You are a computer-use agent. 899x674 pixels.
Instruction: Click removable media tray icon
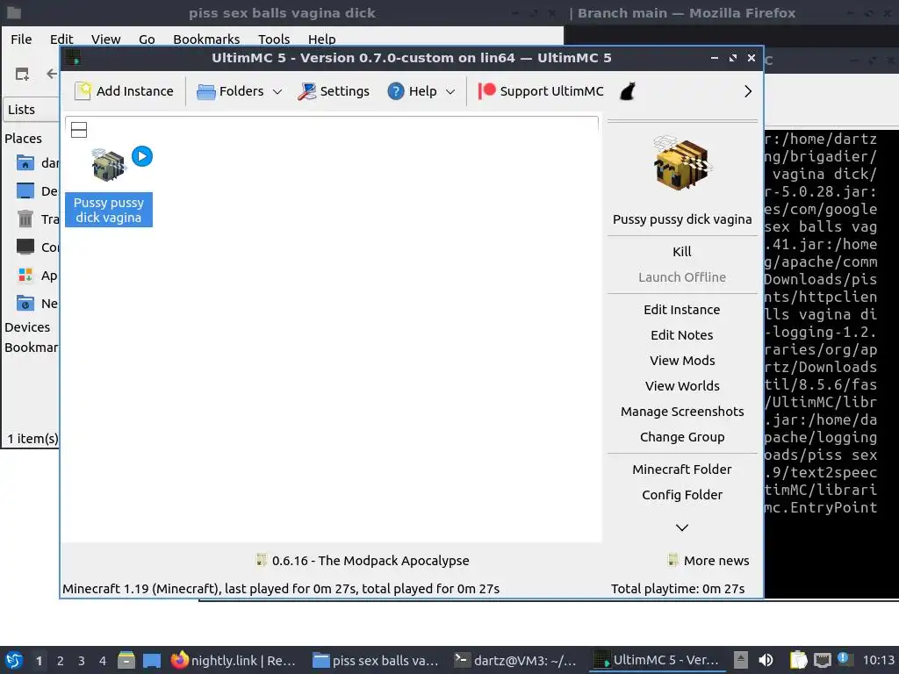click(x=741, y=660)
